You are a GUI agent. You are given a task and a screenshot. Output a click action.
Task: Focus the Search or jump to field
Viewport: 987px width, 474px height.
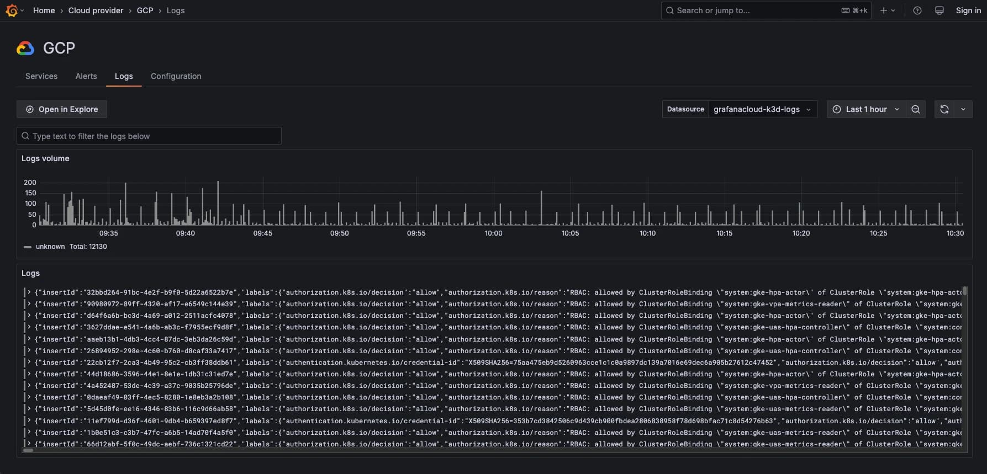click(766, 10)
